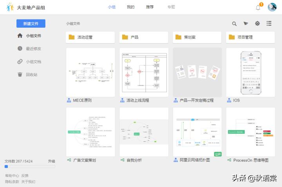Click the 升级 upgrade link
The image size is (282, 187).
click(51, 161)
